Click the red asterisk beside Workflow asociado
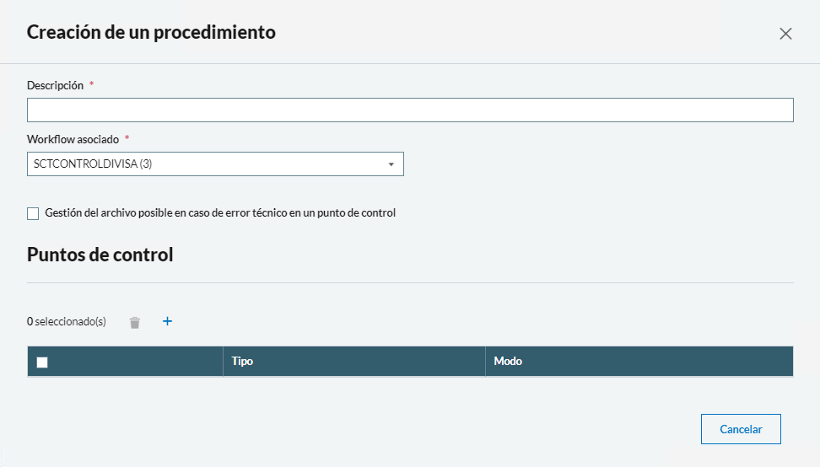 pyautogui.click(x=127, y=139)
